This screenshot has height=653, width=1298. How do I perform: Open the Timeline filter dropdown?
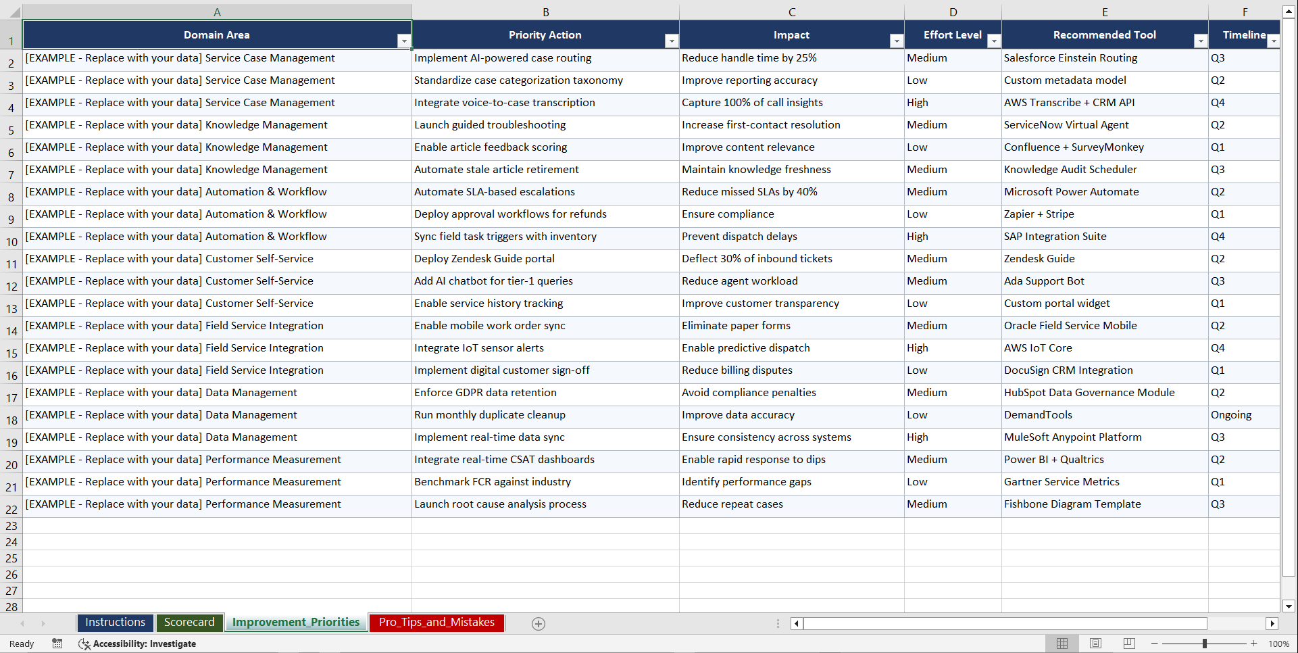click(x=1274, y=41)
